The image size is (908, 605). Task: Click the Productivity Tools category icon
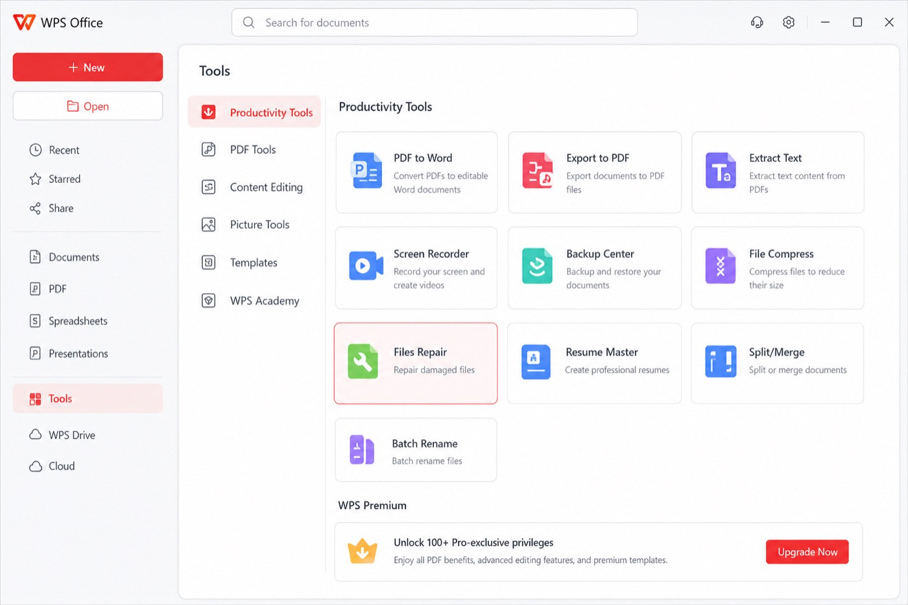208,112
